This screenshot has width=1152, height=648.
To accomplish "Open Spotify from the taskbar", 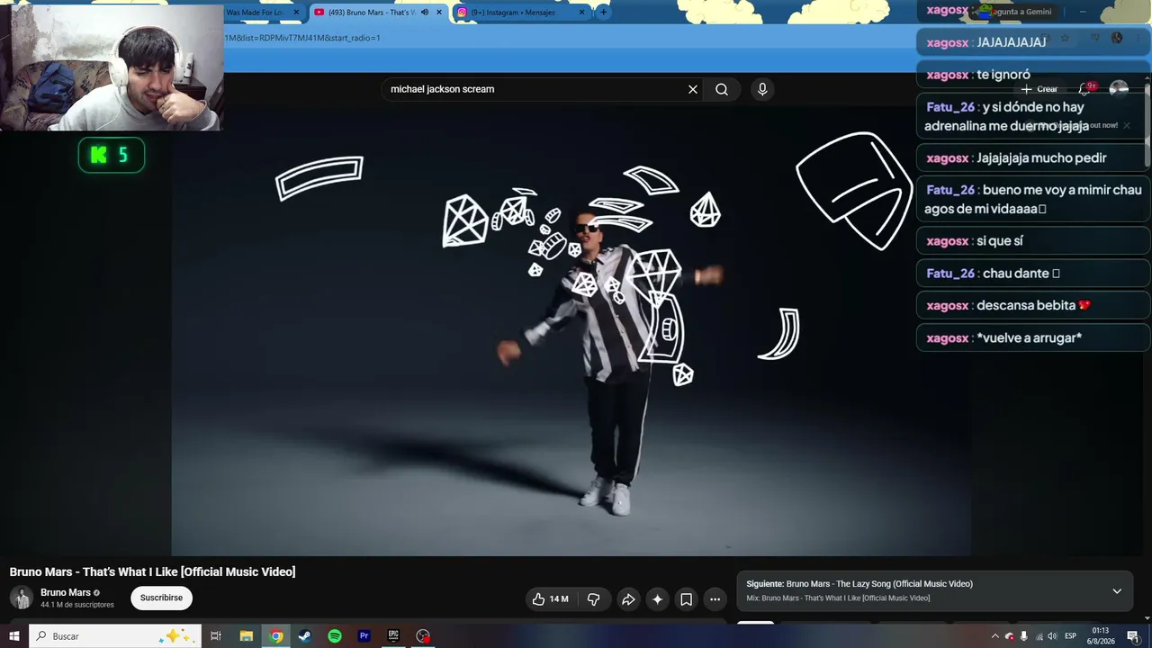I will point(335,636).
